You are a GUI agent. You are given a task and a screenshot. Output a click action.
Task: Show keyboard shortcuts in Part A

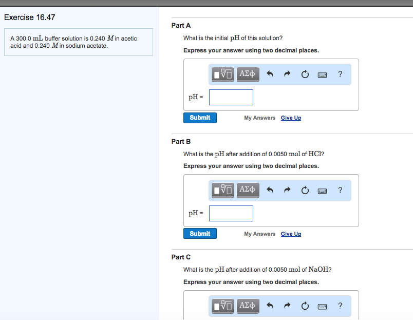pos(323,74)
